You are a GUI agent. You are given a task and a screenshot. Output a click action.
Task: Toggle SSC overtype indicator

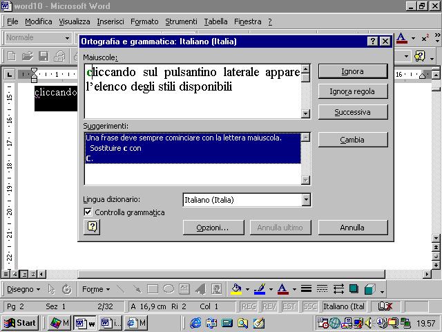(x=309, y=306)
